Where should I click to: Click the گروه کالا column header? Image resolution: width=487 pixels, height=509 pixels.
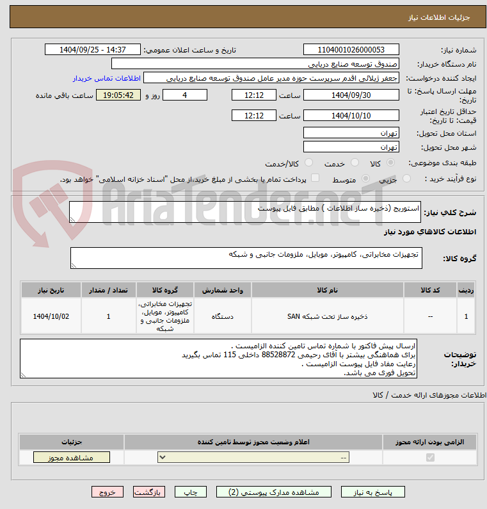(x=165, y=290)
